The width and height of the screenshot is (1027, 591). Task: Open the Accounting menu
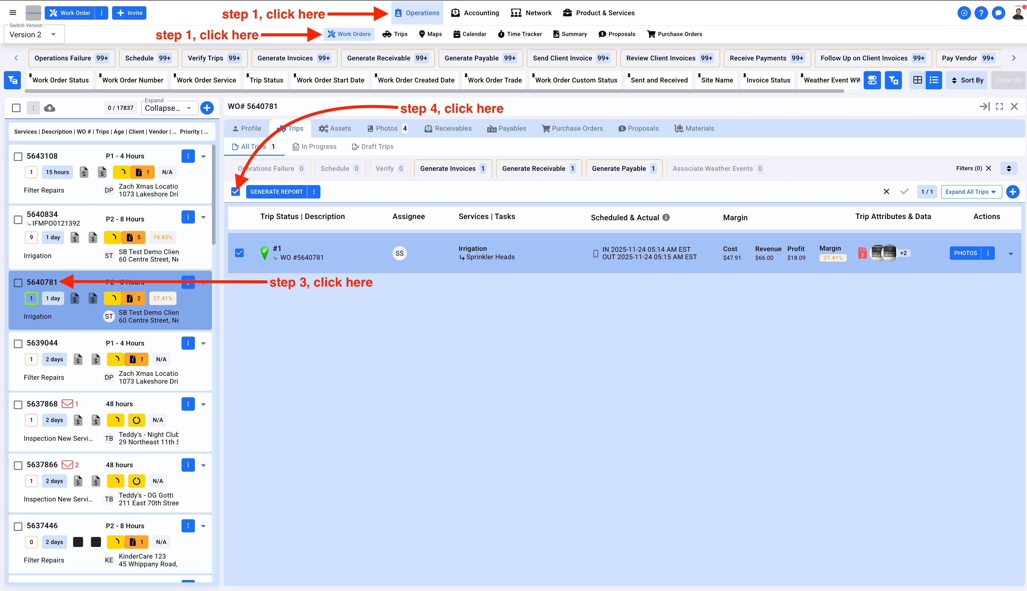(475, 13)
